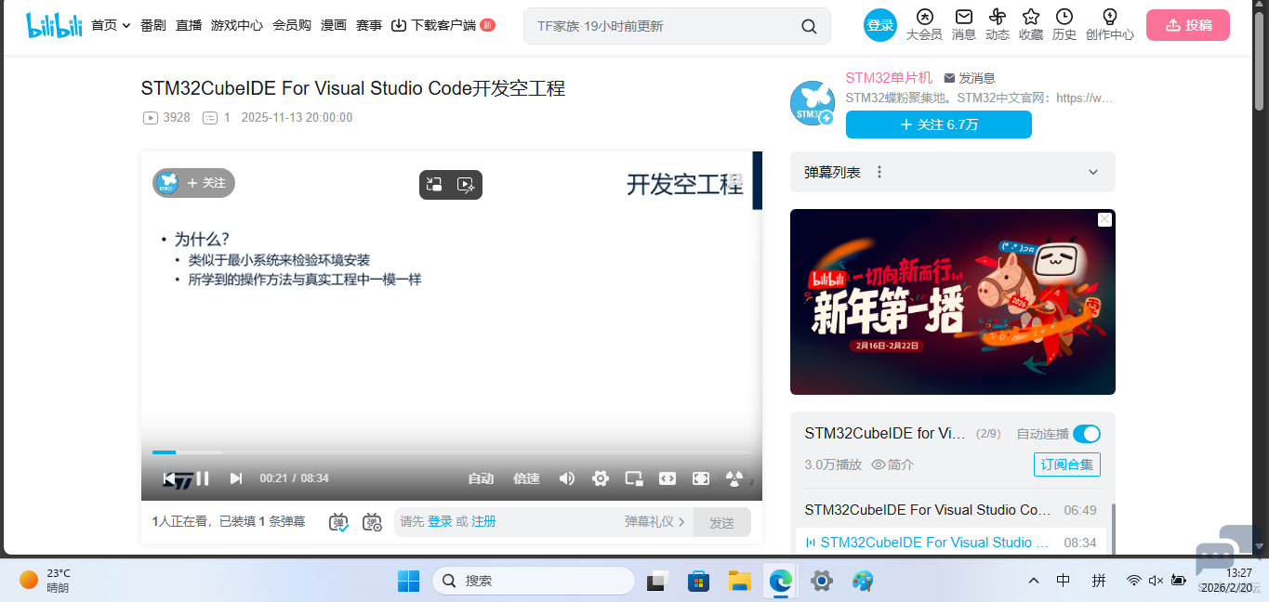This screenshot has height=602, width=1269.
Task: Enter picture-in-picture mini player mode
Action: click(x=633, y=478)
